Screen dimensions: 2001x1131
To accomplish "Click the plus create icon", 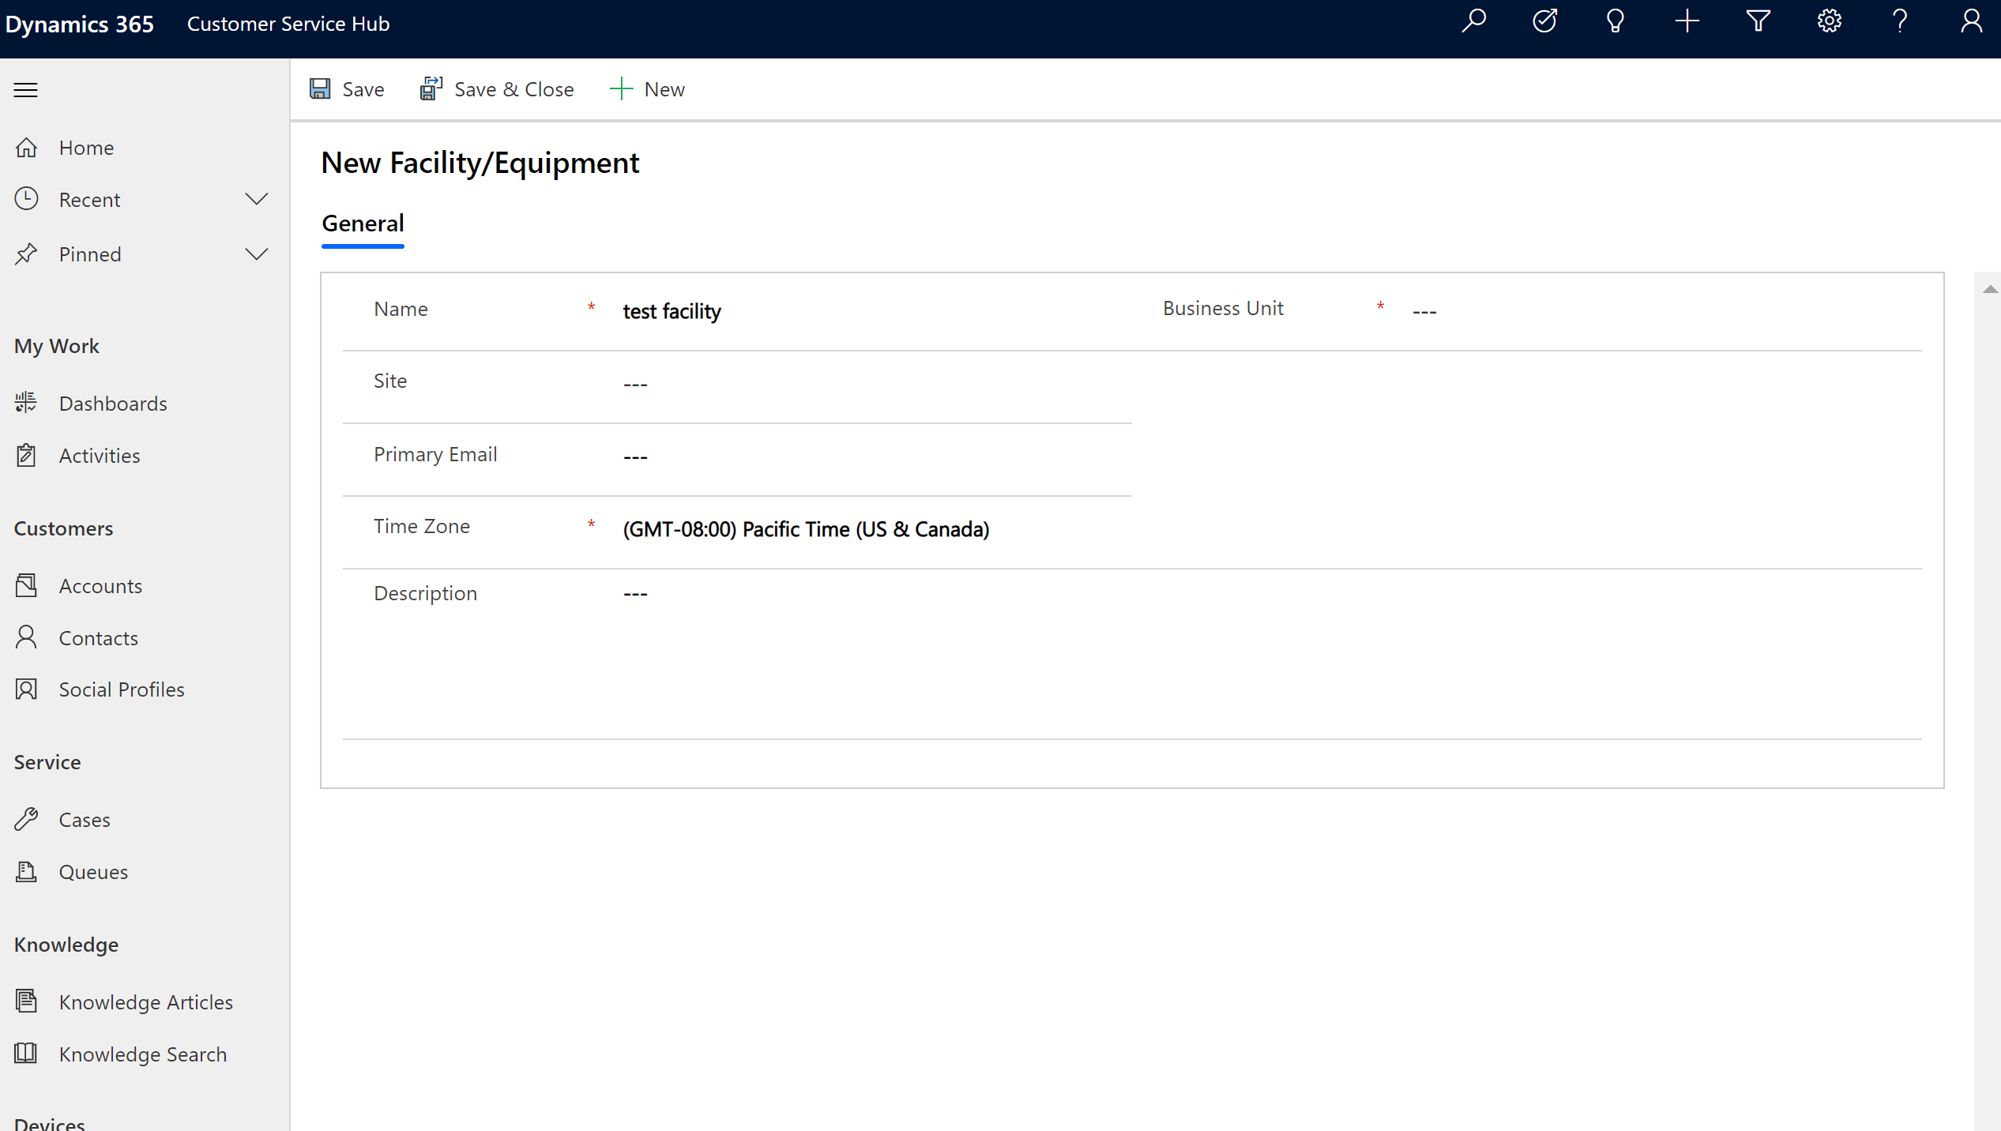I will coord(1687,21).
